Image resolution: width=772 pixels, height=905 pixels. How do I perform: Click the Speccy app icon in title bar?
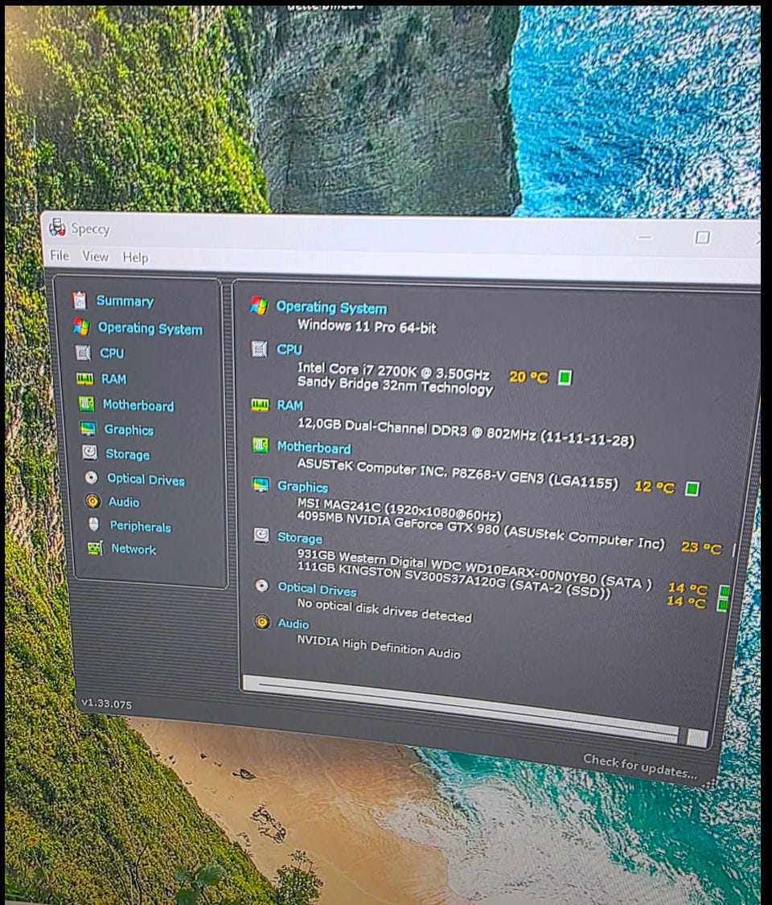tap(57, 228)
